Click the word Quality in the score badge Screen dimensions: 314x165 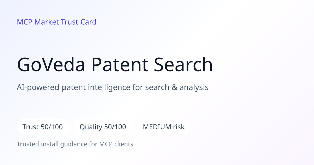[x=91, y=127]
